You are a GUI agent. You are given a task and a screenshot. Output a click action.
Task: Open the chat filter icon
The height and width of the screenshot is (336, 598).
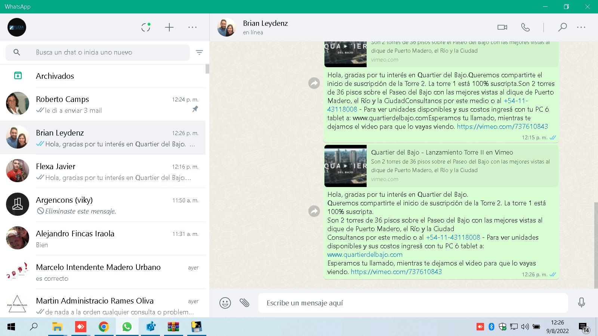(x=200, y=53)
